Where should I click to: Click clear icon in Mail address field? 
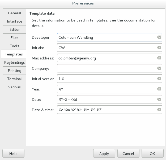[159, 58]
